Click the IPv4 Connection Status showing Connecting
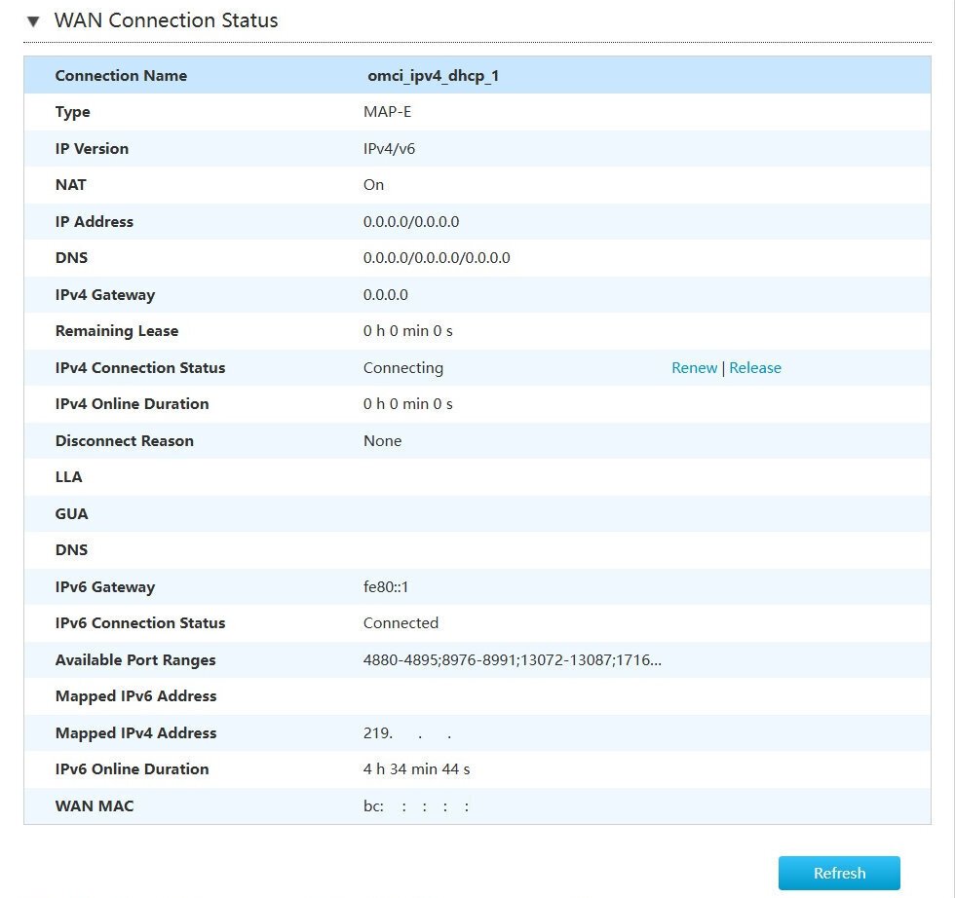 pos(402,367)
